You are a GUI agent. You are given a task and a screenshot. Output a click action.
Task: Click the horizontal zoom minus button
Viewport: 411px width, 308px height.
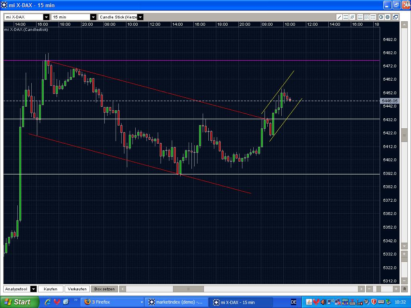pos(369,289)
